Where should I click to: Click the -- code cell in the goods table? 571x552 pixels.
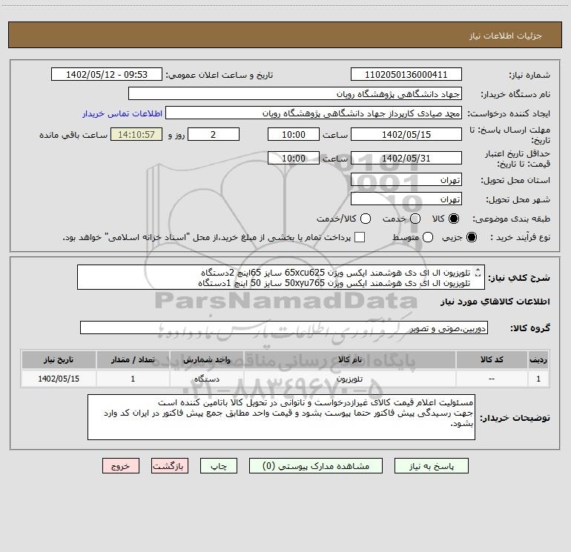(x=492, y=379)
